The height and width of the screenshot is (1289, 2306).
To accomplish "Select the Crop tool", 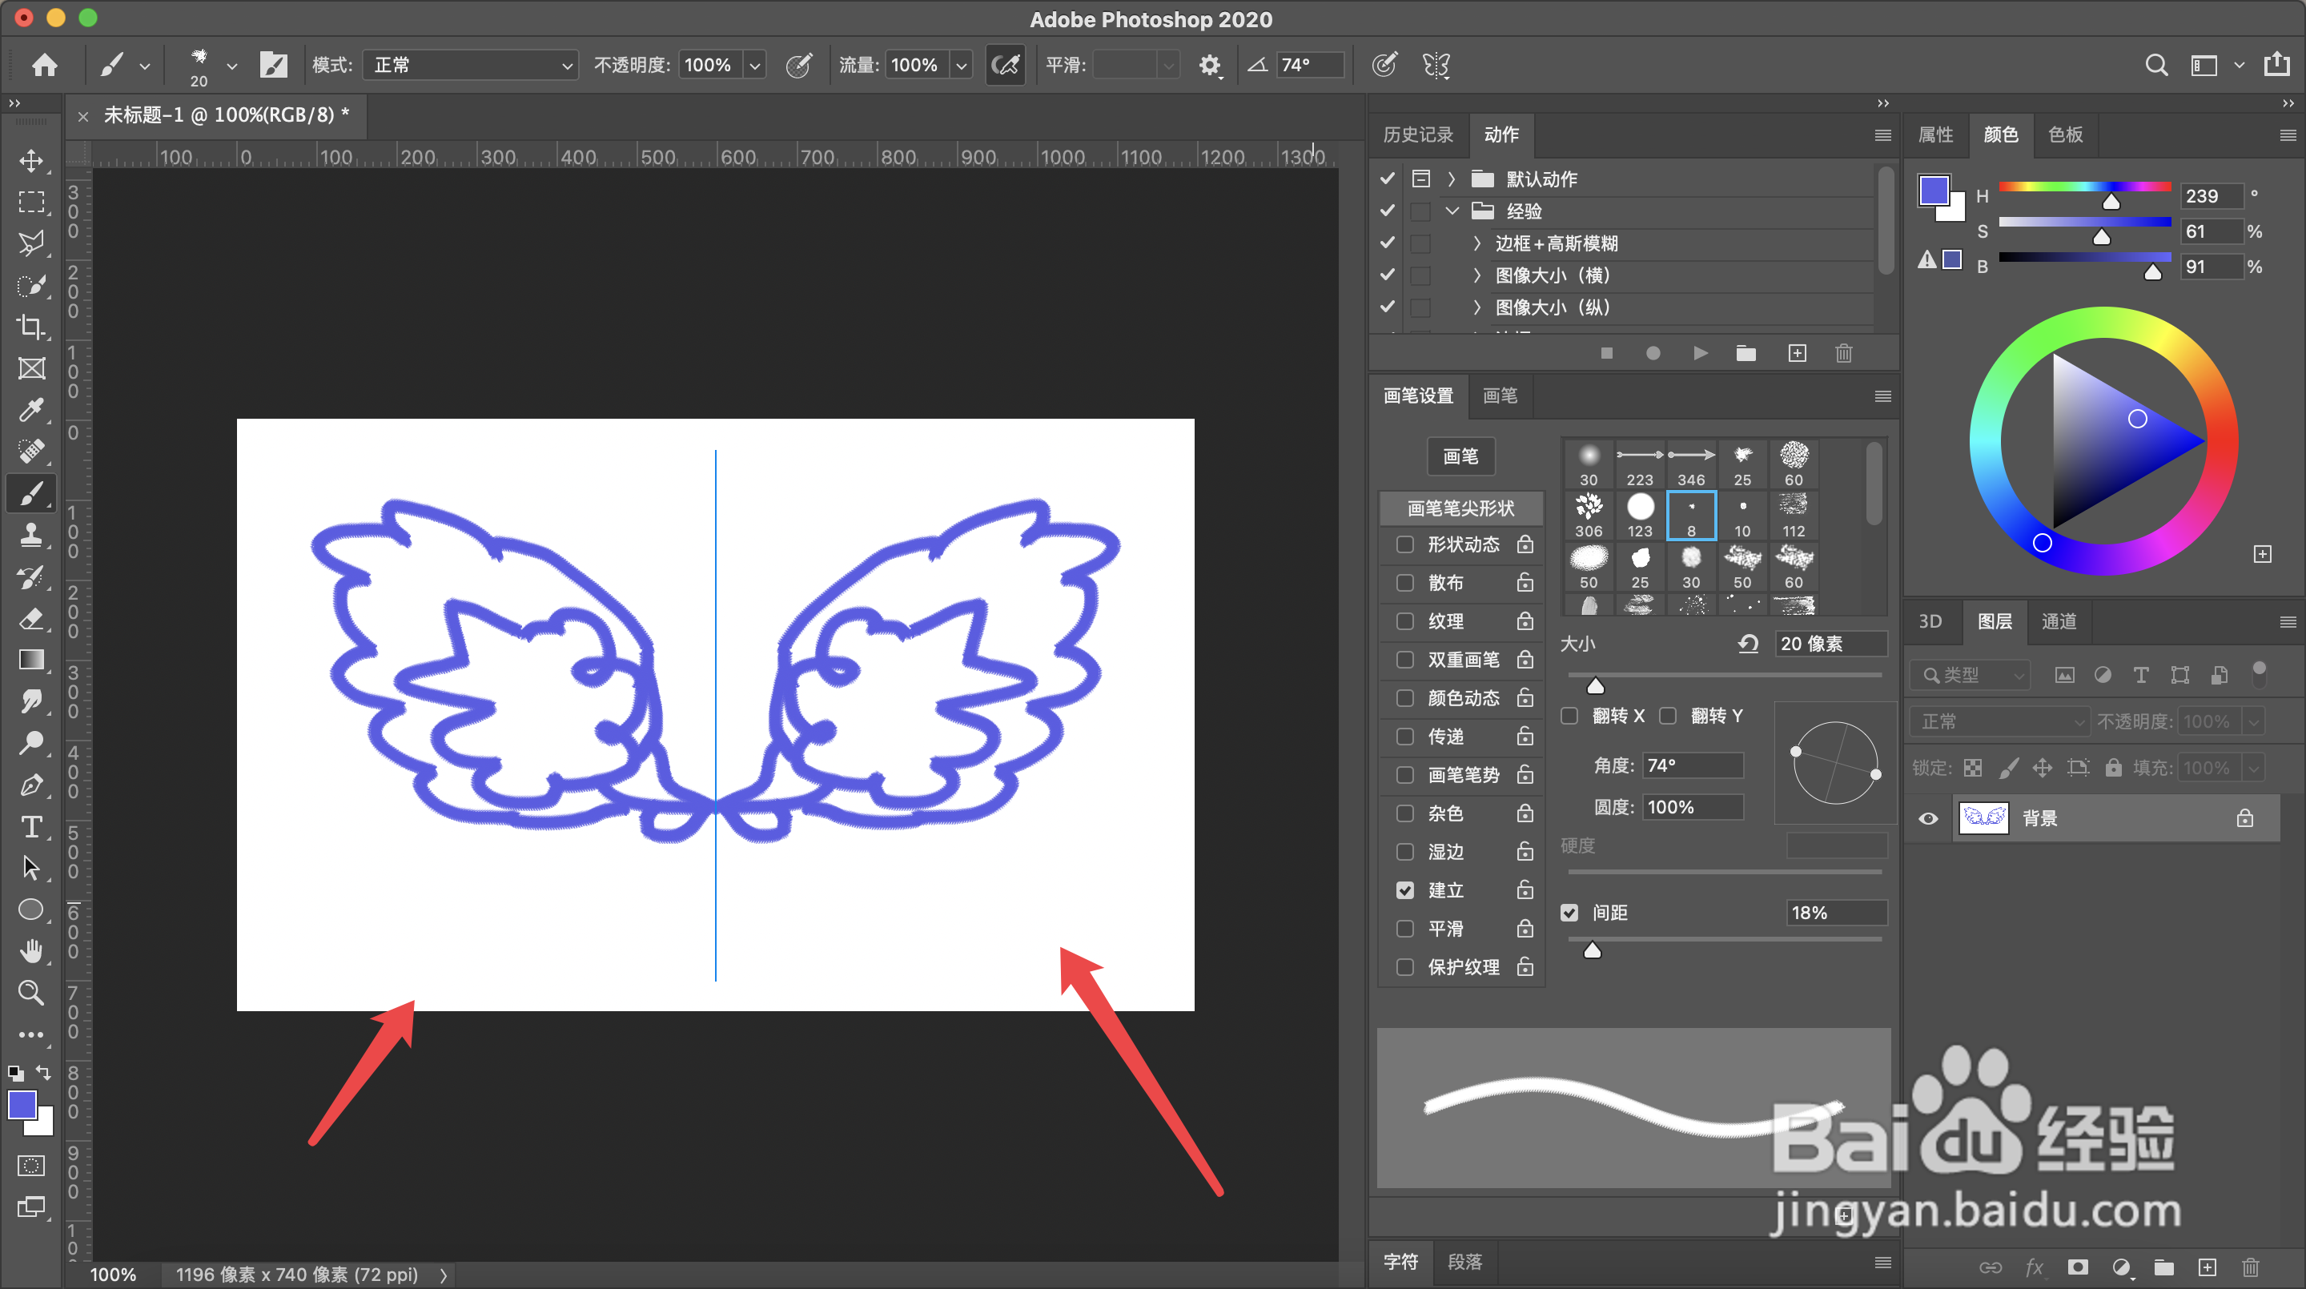I will pos(31,327).
